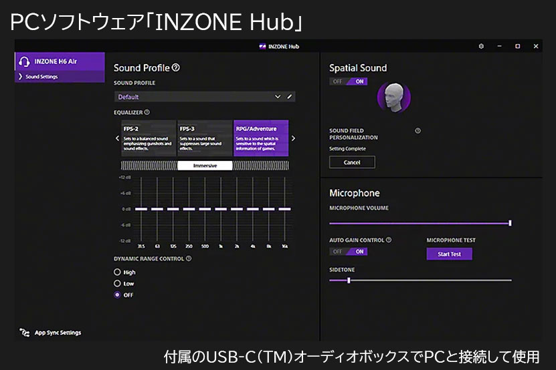The image size is (556, 370).
Task: Open Sound Field Personalization help icon
Action: pos(418,131)
